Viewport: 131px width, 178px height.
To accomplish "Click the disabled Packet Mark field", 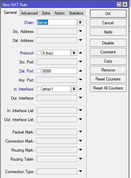I will point(57,132).
